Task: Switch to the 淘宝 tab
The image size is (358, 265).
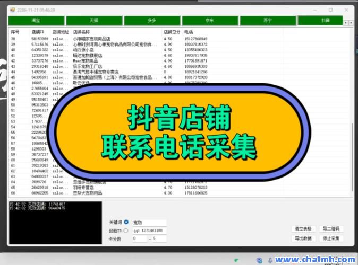Action: coord(36,20)
